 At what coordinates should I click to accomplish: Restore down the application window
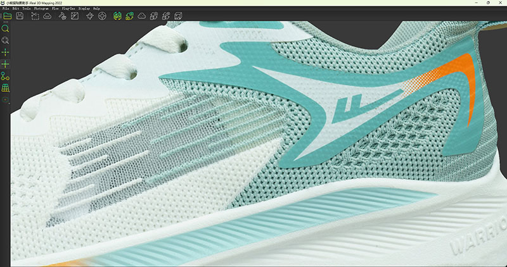click(x=488, y=3)
